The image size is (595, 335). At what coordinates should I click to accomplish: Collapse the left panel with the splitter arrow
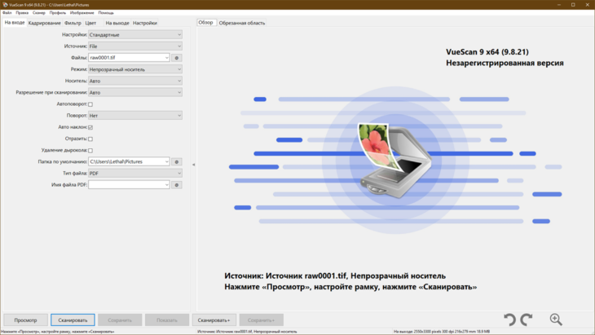pos(193,165)
